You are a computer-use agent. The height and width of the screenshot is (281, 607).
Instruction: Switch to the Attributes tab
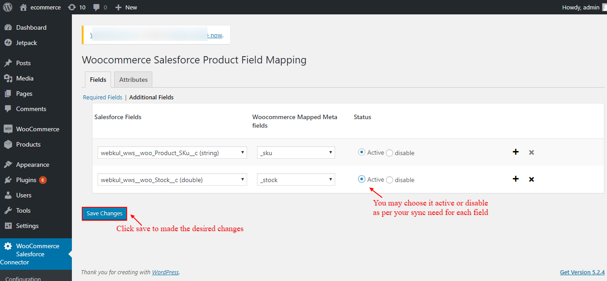coord(133,80)
